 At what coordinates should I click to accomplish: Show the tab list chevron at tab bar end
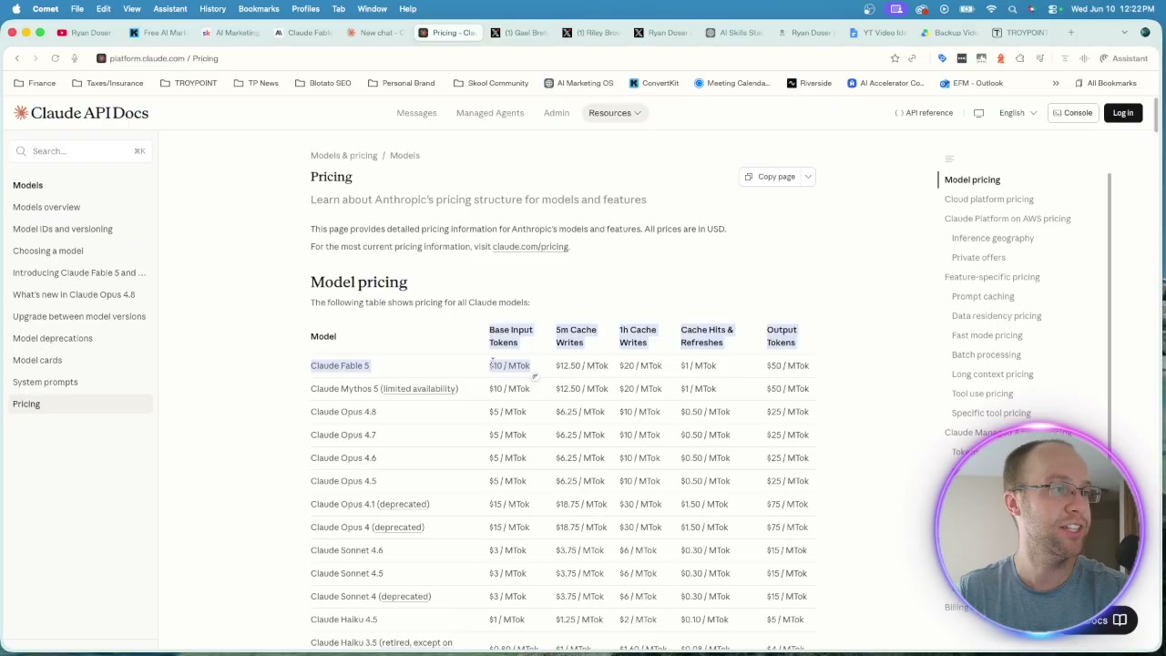click(1124, 33)
